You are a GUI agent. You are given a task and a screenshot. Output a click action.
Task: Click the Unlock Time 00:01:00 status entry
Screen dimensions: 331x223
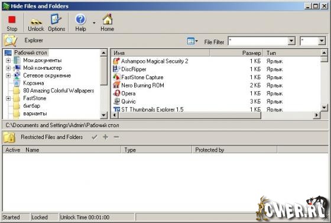point(97,217)
